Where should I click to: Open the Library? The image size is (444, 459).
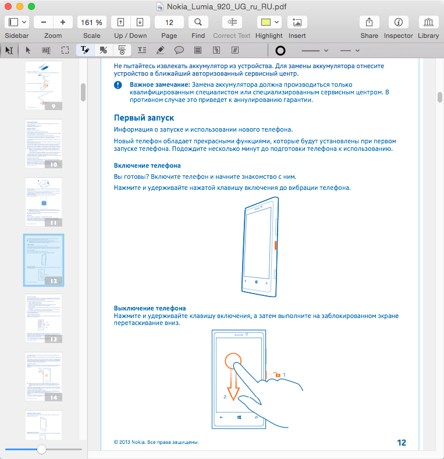[428, 22]
